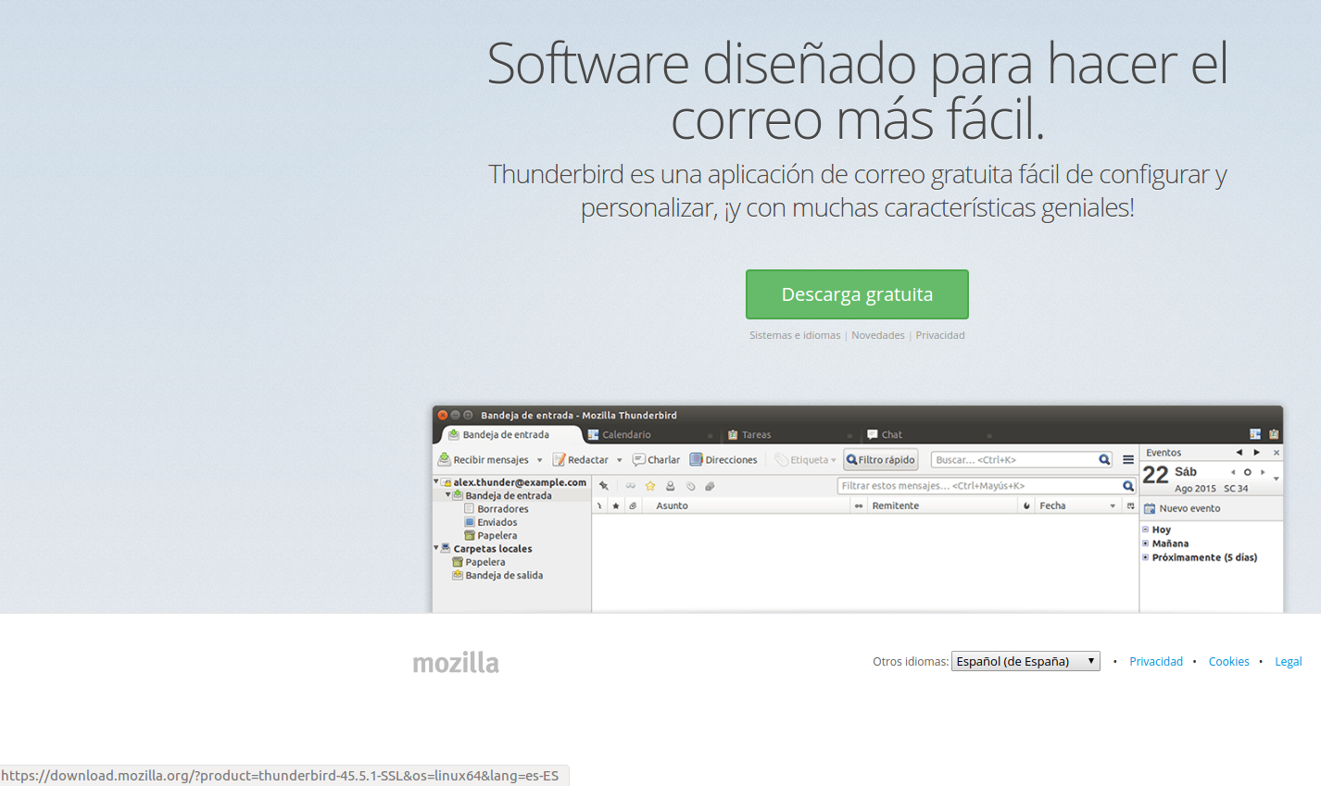This screenshot has height=786, width=1321.
Task: Collapse the alex.thunder@example.com account tree
Action: [436, 481]
